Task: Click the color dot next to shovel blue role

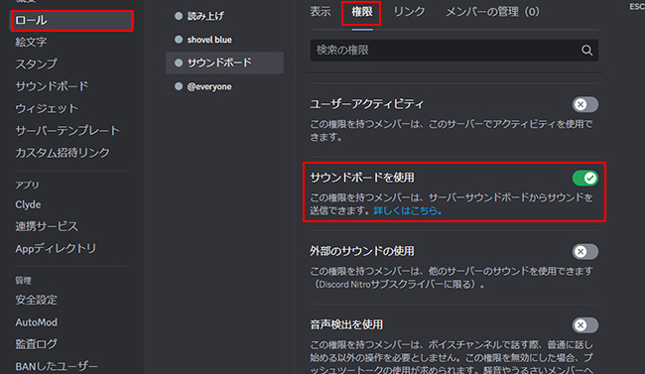Action: click(179, 40)
